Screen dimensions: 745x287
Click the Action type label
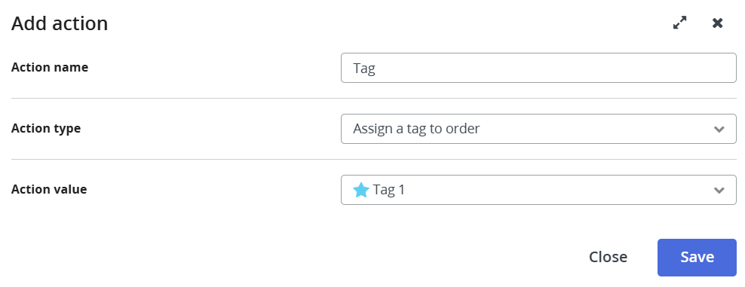46,129
